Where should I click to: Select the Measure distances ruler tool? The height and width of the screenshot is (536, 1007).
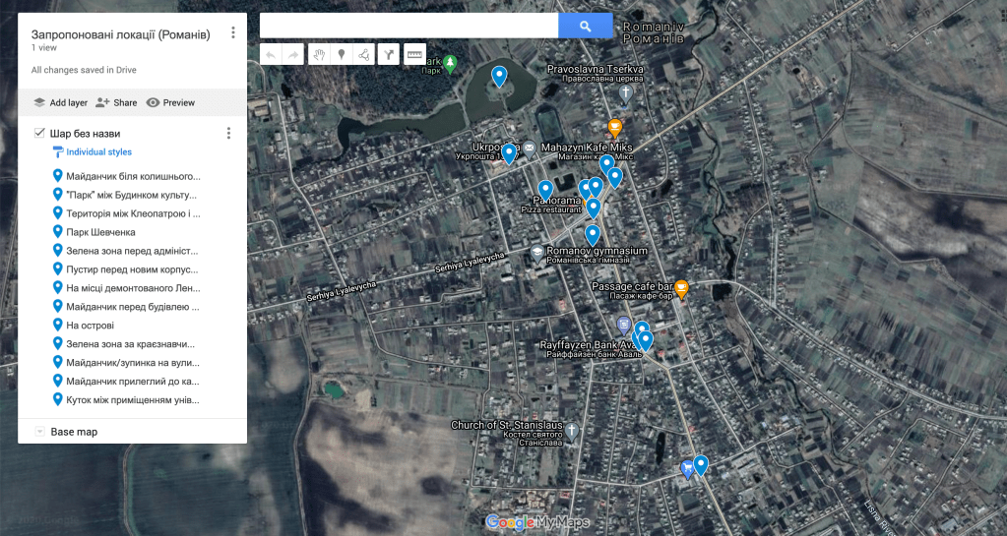pyautogui.click(x=414, y=55)
